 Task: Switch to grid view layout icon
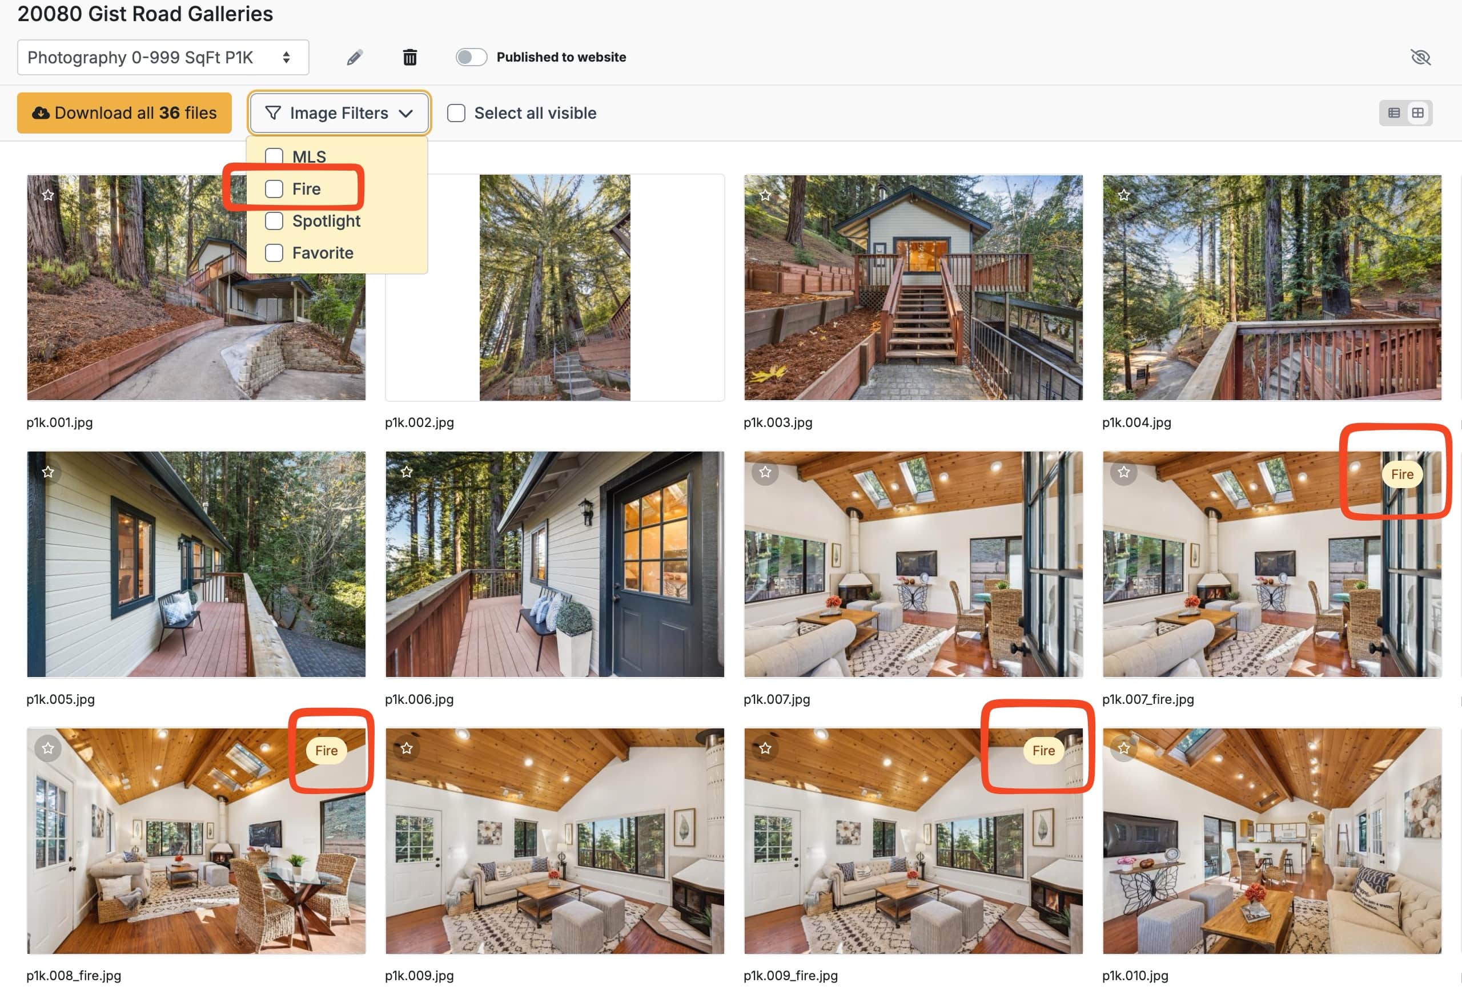click(x=1417, y=113)
